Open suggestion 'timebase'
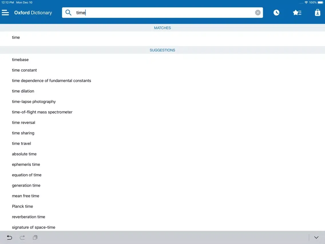This screenshot has width=325, height=244. (x=162, y=60)
